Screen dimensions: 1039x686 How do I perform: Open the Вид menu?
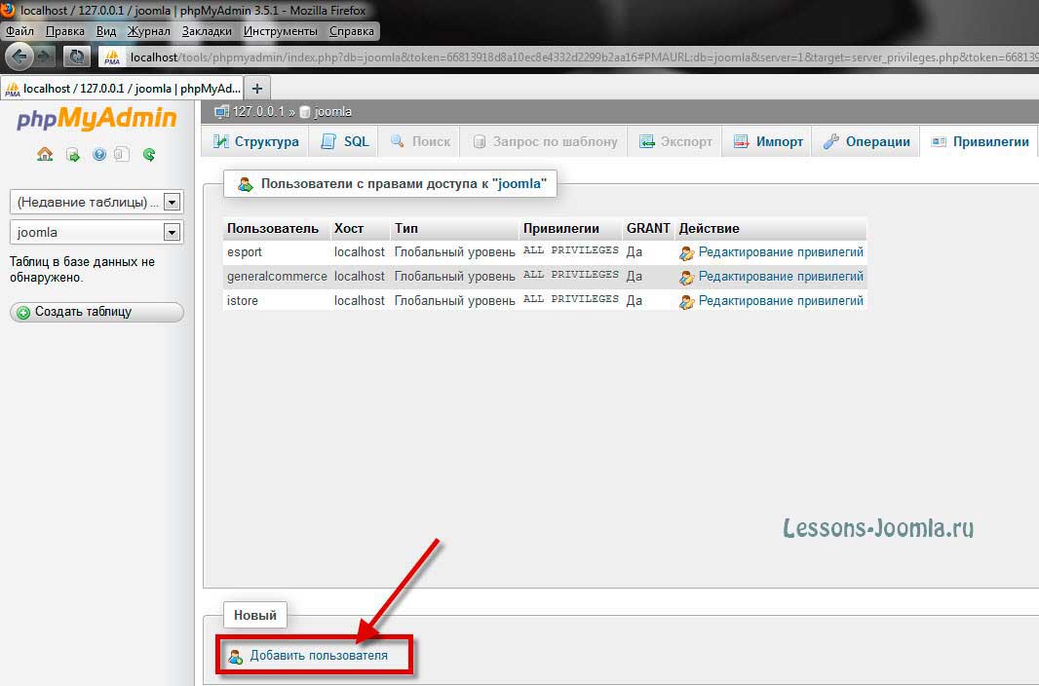point(106,31)
